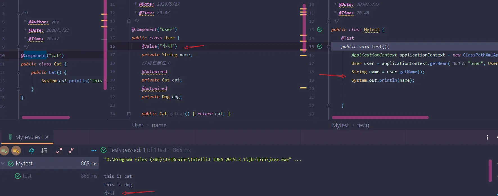The image size is (498, 196).
Task: Click 'public class User {' declaration
Action: click(156, 38)
